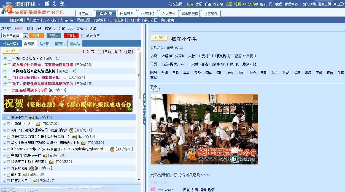The image size is (345, 192).
Task: Click green arrow beside 4月22日审判日 post
Action: (x=5, y=77)
